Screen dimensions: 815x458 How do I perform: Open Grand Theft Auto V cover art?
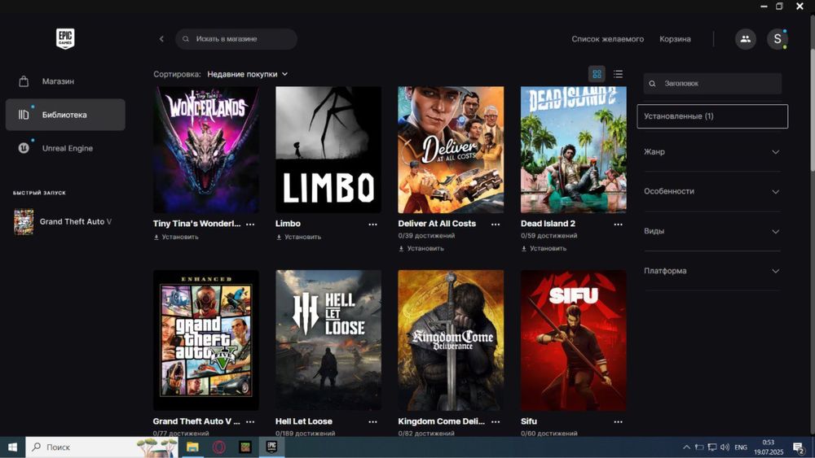(x=206, y=340)
